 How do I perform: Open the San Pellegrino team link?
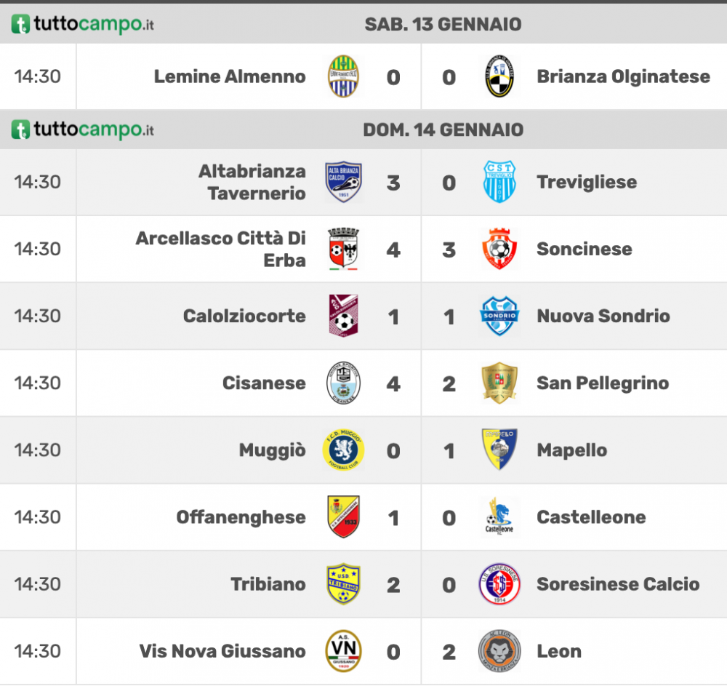click(x=603, y=383)
